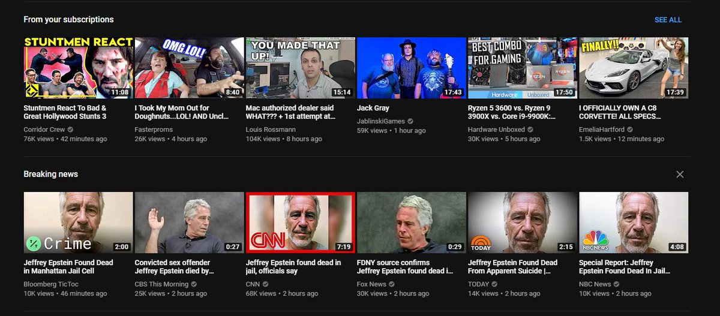This screenshot has width=720, height=316.
Task: Click '76K views • 42 minutes ago' text
Action: 65,139
